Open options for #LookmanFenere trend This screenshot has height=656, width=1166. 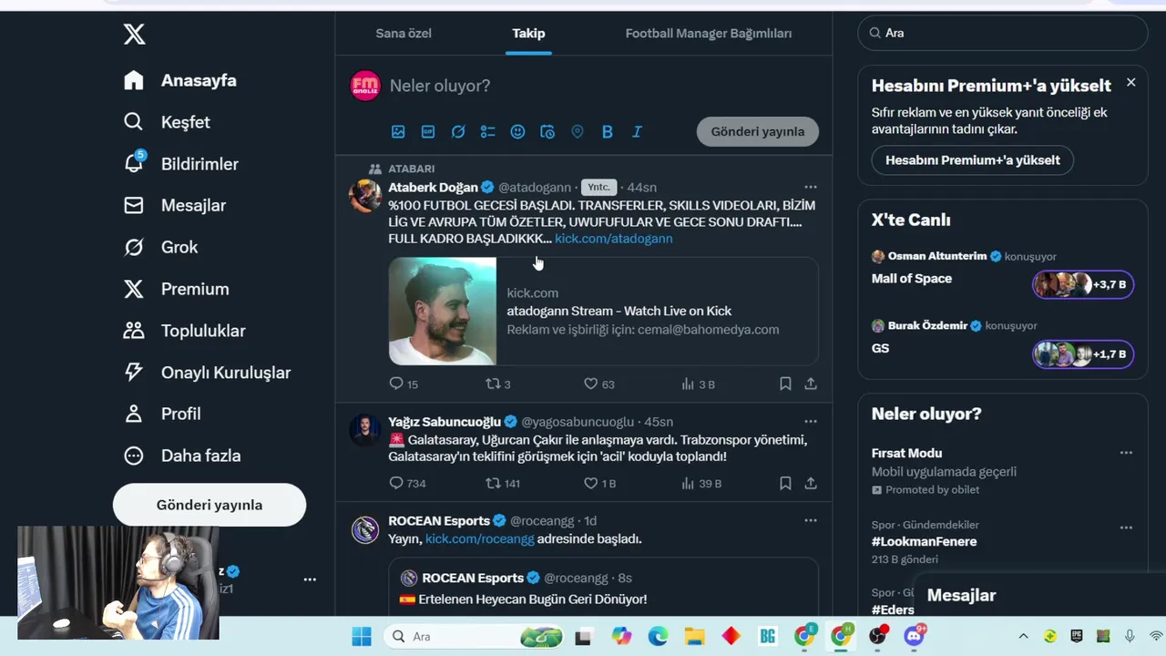pos(1126,528)
